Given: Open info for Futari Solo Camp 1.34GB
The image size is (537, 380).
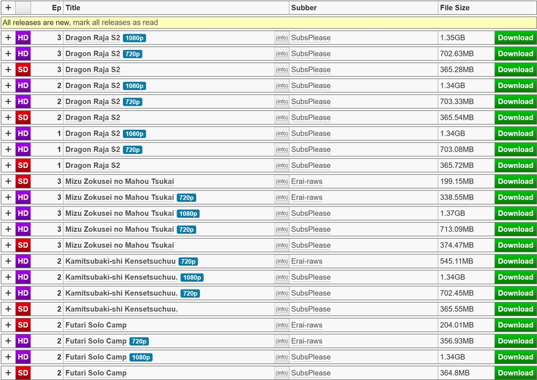Looking at the screenshot, I should coord(282,357).
